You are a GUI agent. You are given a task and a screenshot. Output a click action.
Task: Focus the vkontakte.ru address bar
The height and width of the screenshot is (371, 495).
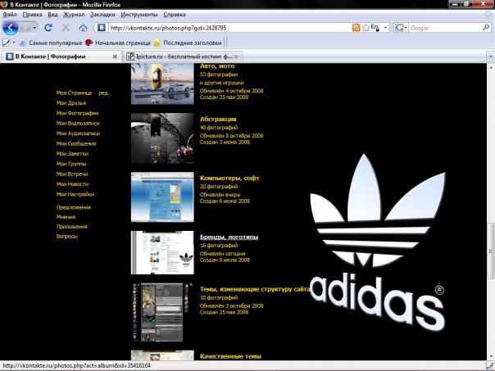[229, 28]
